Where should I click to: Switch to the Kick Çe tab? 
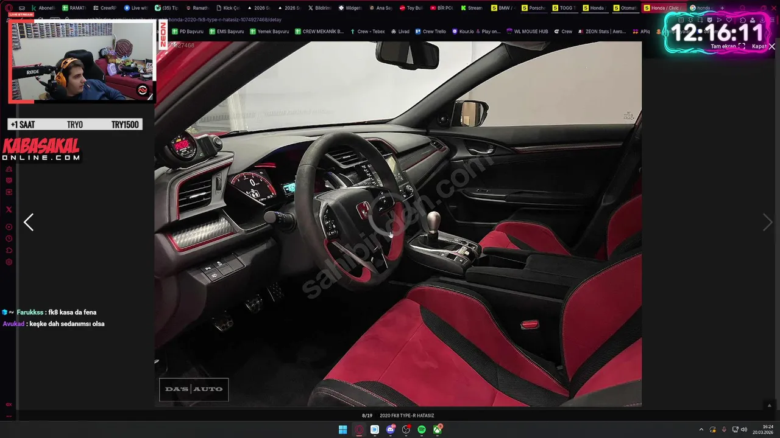coord(227,8)
